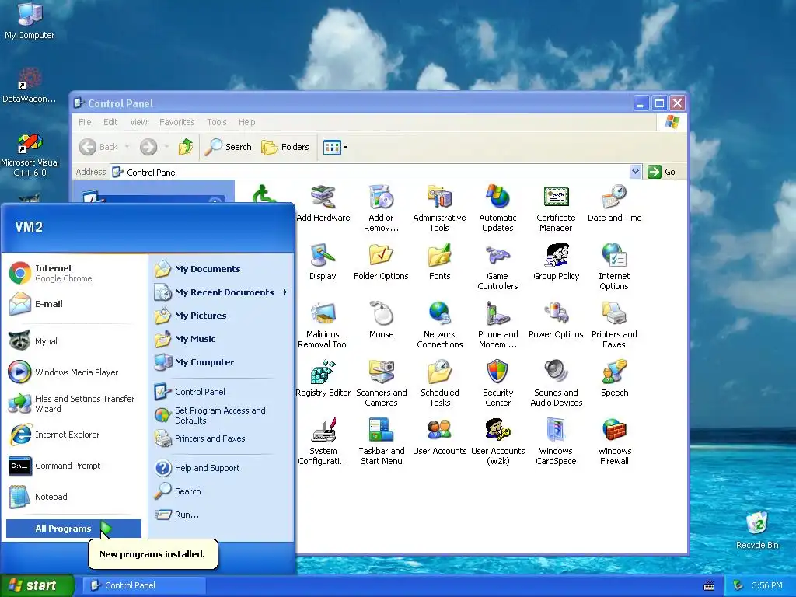Click the Go button
796x597 pixels.
click(x=662, y=172)
